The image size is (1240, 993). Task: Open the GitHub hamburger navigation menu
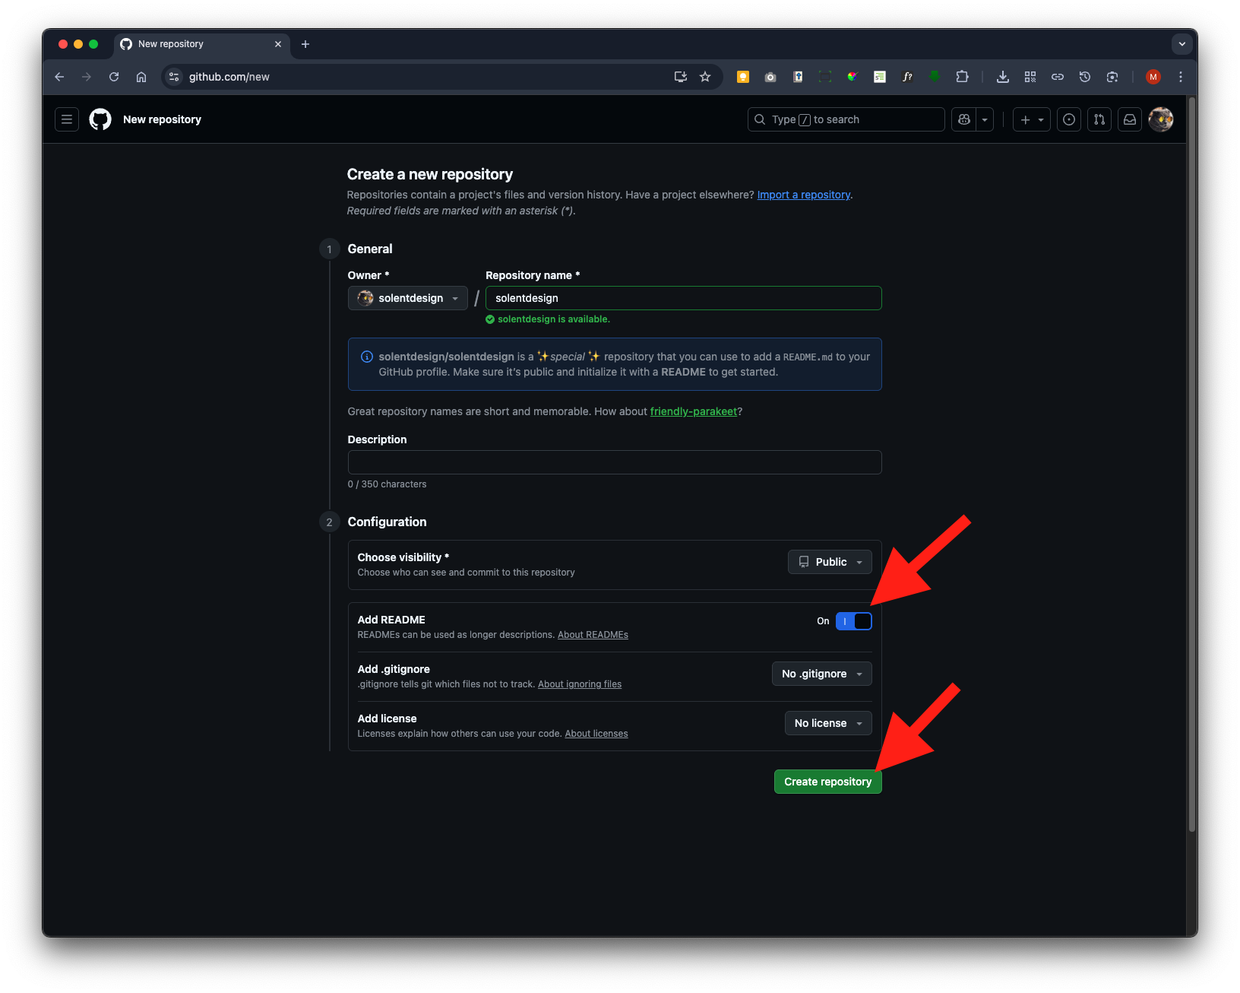click(x=67, y=119)
